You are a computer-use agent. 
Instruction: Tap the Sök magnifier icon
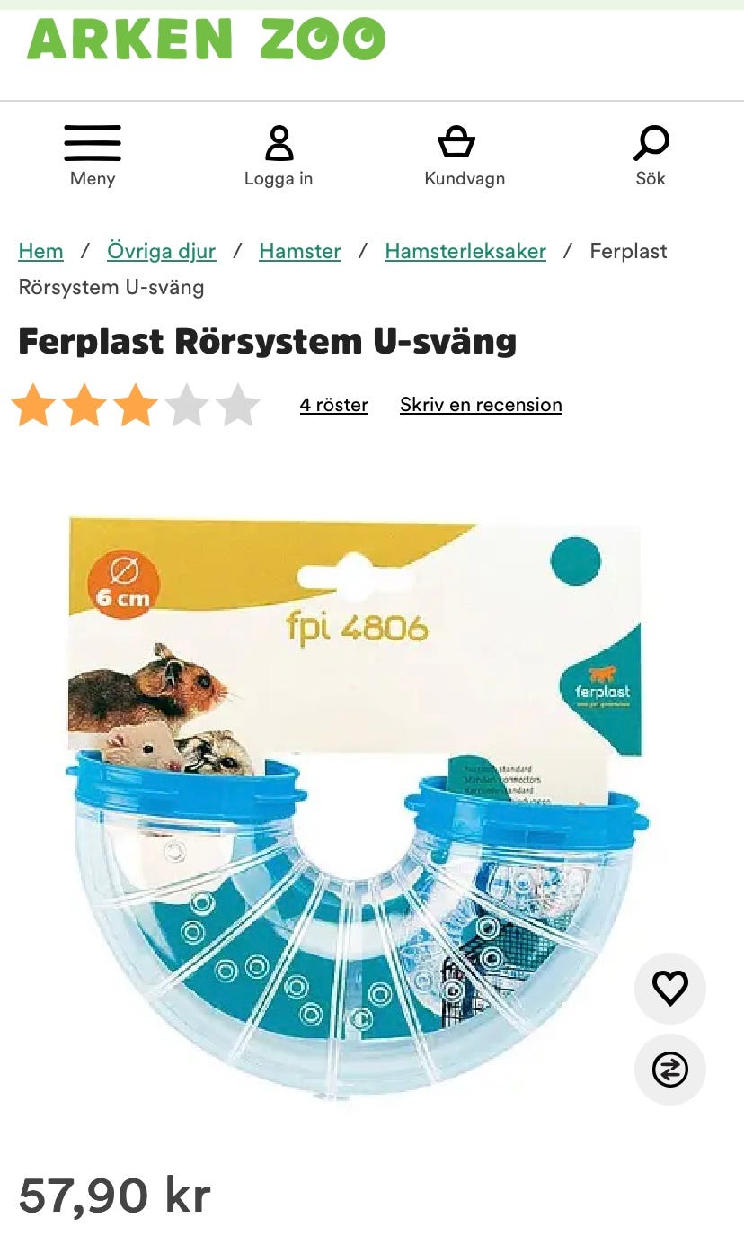click(x=651, y=142)
